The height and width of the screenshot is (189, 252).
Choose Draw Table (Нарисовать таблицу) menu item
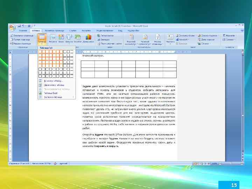[56, 85]
